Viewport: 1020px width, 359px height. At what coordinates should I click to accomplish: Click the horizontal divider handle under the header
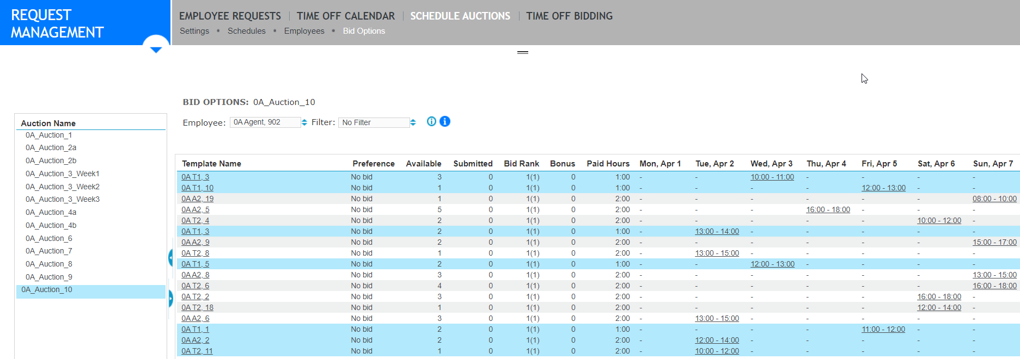pos(523,52)
